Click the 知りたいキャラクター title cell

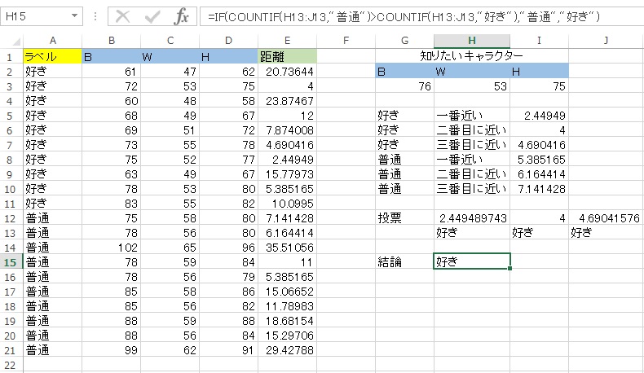tap(472, 56)
